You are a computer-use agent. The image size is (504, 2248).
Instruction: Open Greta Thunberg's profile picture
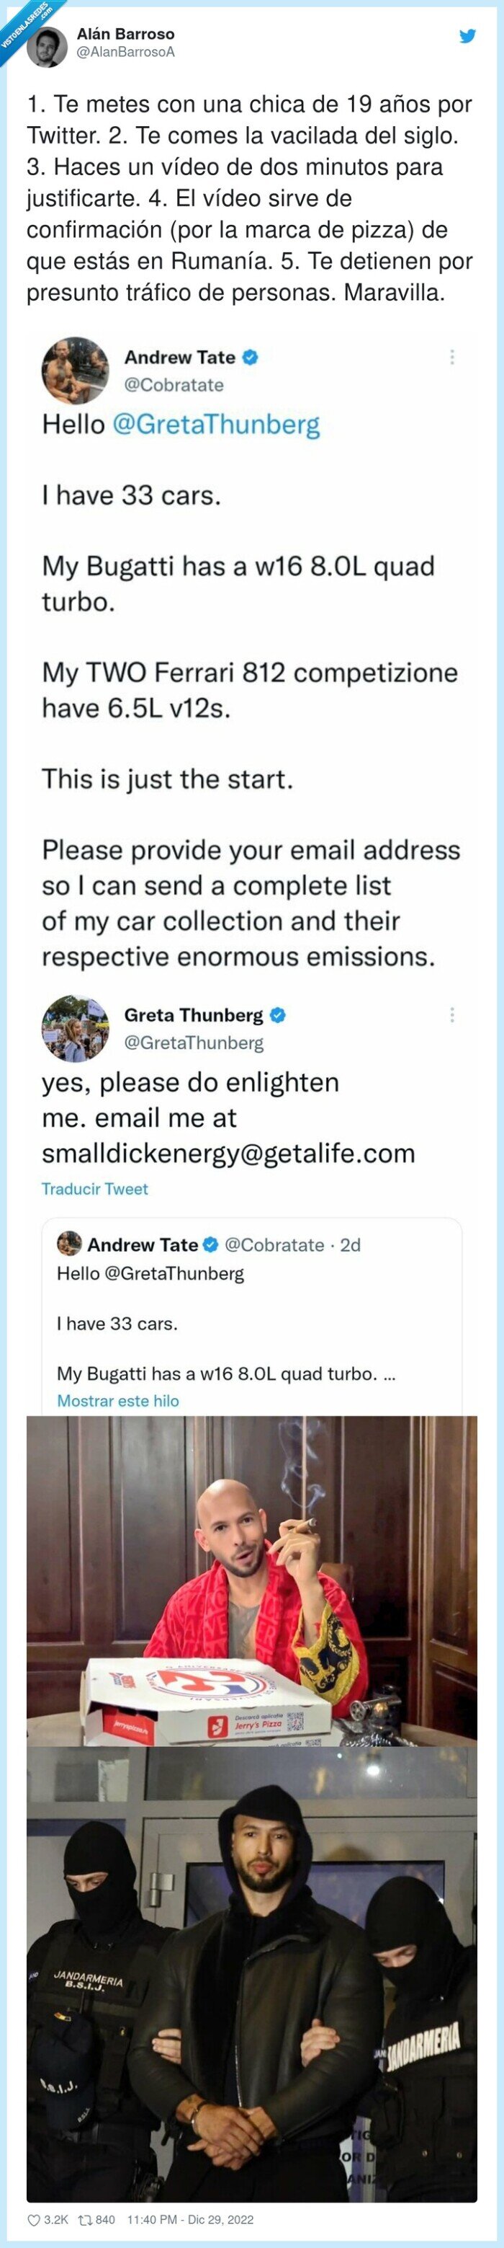tap(75, 1028)
